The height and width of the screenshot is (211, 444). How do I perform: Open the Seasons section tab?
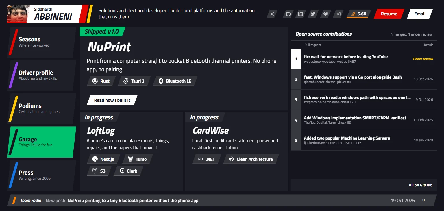[x=42, y=42]
